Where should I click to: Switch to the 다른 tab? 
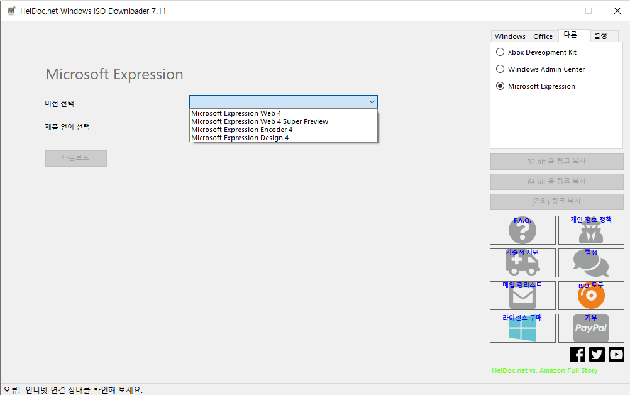coord(574,35)
